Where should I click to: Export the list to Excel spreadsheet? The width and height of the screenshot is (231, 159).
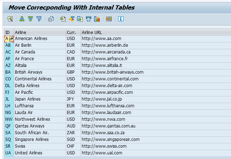pos(63,19)
